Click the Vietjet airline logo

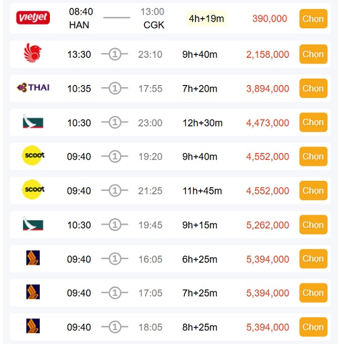click(x=33, y=18)
